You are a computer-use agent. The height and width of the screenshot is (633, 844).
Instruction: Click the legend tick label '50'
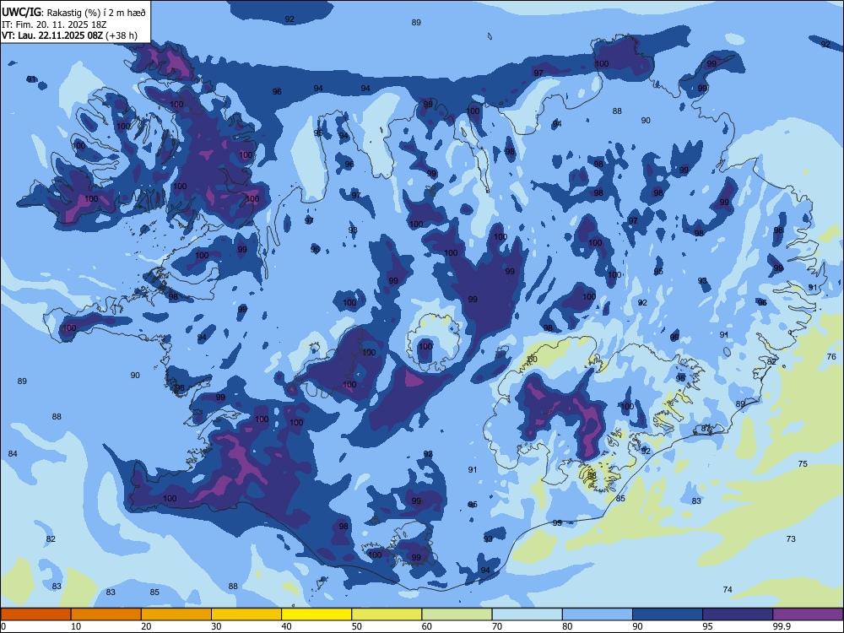point(357,626)
